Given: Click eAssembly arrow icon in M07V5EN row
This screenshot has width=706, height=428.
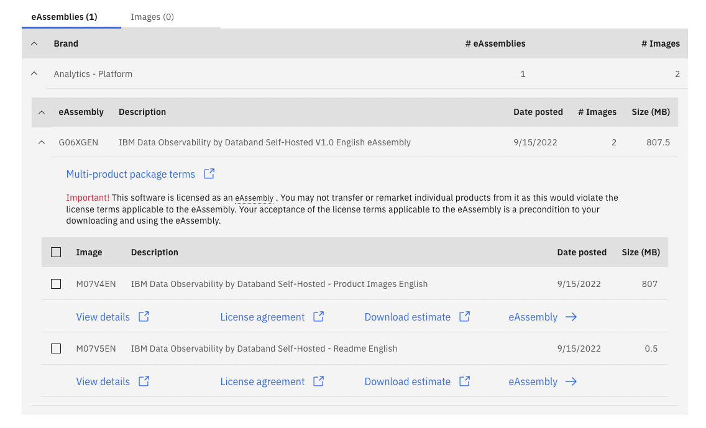Looking at the screenshot, I should (571, 381).
